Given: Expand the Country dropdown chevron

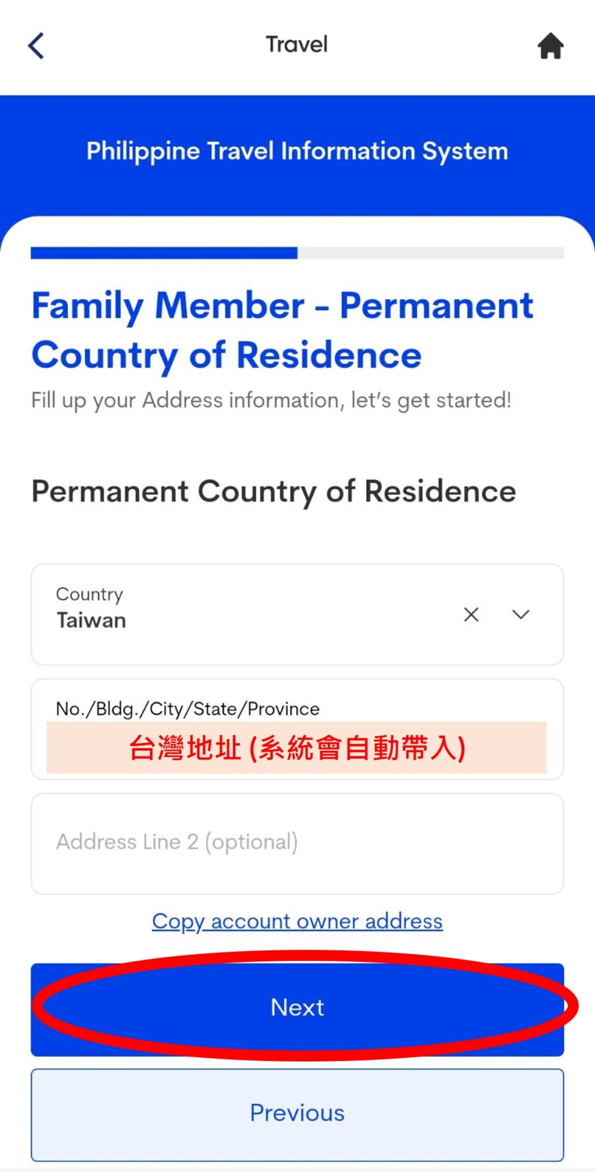Looking at the screenshot, I should click(521, 614).
